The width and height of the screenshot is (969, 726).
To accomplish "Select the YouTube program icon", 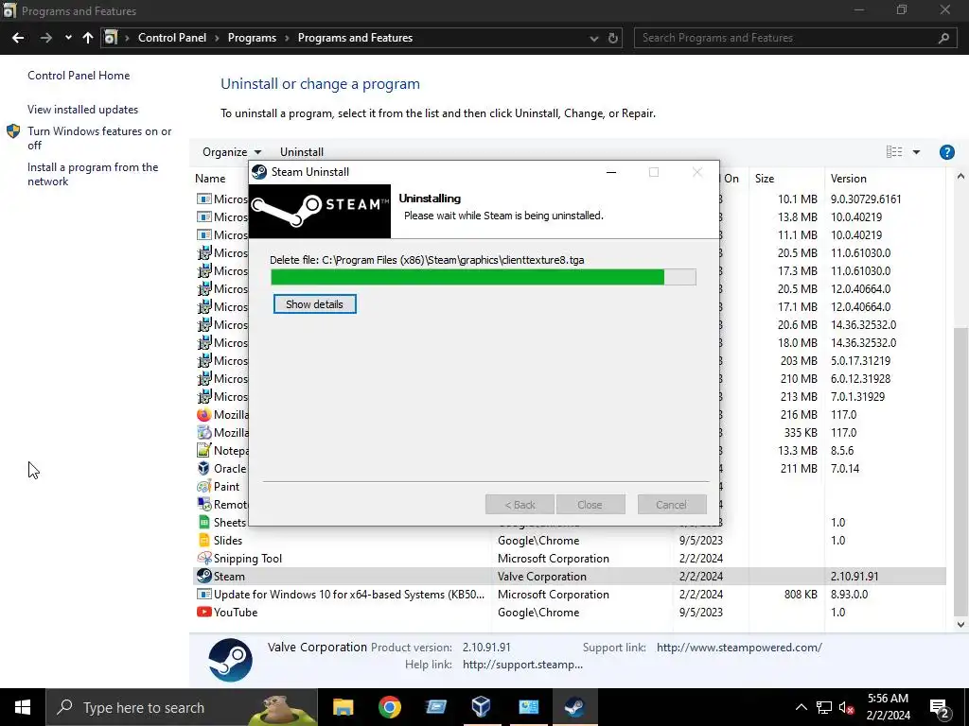I will pos(204,612).
